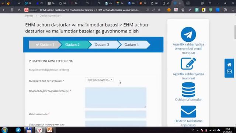Open the database stack icon
The height and width of the screenshot is (133, 236).
188,89
